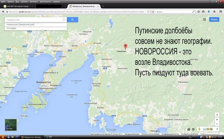Close the Новороссия tab
The width and height of the screenshot is (224, 139).
tap(98, 6)
